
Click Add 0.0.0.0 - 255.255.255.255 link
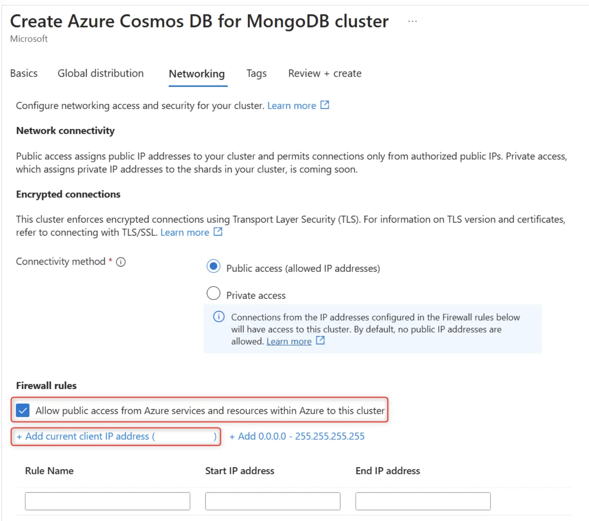tap(297, 436)
